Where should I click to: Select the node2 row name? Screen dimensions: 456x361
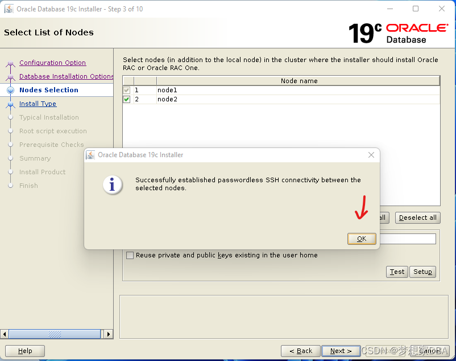[x=167, y=99]
